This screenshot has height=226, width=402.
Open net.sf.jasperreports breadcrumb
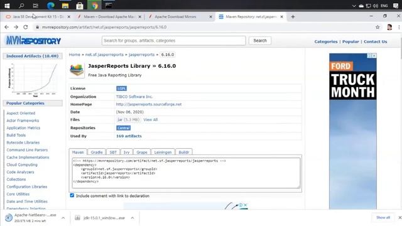[104, 55]
